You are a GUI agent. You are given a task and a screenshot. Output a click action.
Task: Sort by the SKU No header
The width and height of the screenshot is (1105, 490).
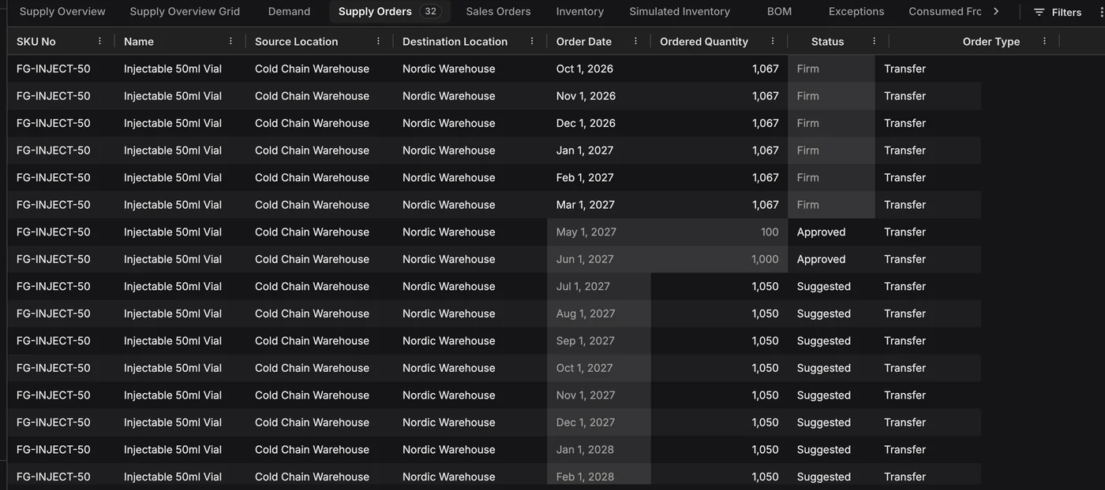coord(36,41)
